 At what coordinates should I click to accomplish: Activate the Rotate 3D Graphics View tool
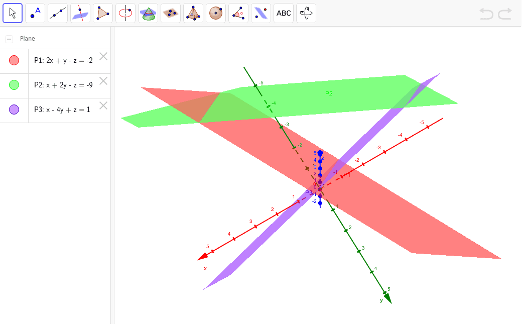click(306, 13)
